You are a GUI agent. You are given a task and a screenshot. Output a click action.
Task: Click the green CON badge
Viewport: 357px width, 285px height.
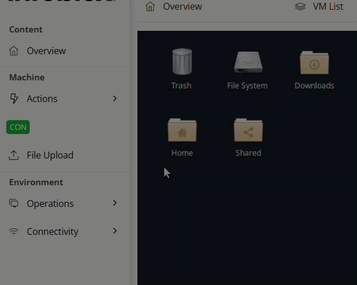pos(18,127)
